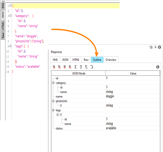Click the first red-lined outline toolbar icon
This screenshot has height=152, width=163.
[x=54, y=67]
